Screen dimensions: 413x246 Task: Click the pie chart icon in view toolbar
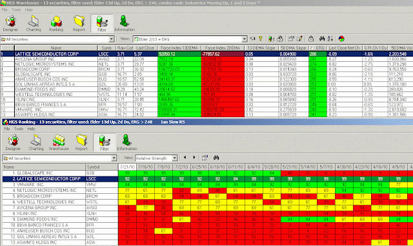[341, 39]
